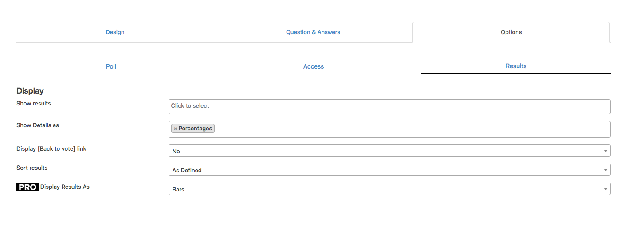Go to the Poll sub-tab
The width and height of the screenshot is (628, 226).
[111, 66]
